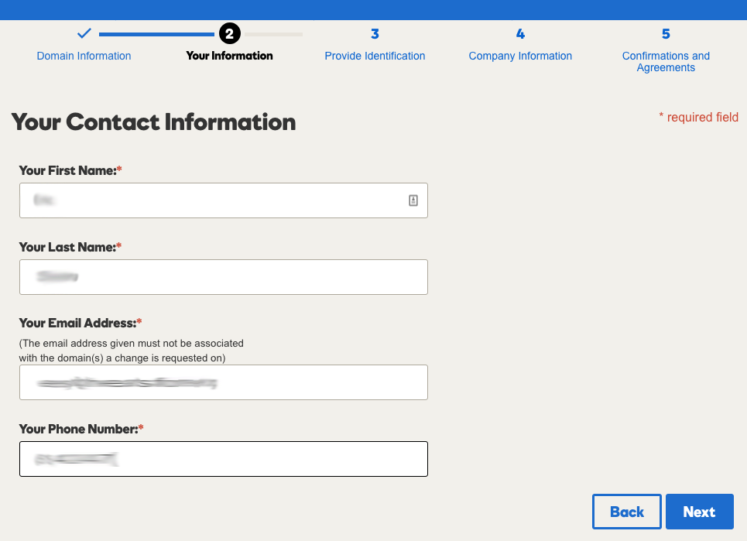747x541 pixels.
Task: Open the Domain Information step
Action: click(x=84, y=56)
